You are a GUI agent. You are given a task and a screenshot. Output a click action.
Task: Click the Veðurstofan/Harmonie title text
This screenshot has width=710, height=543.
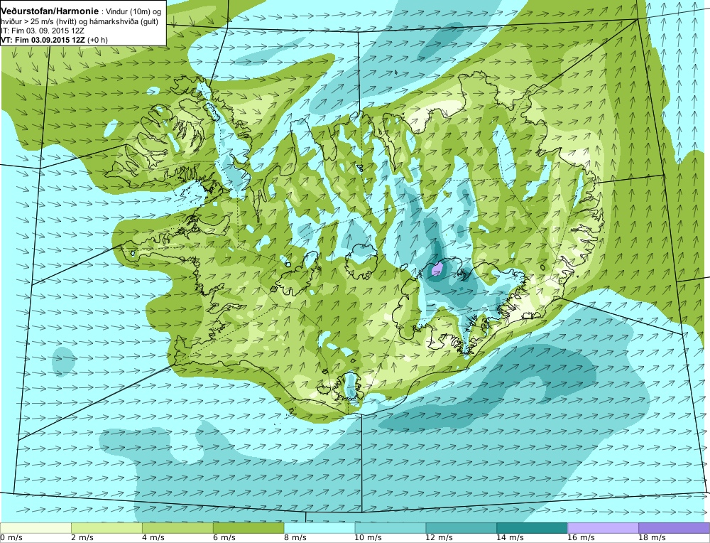(50, 11)
